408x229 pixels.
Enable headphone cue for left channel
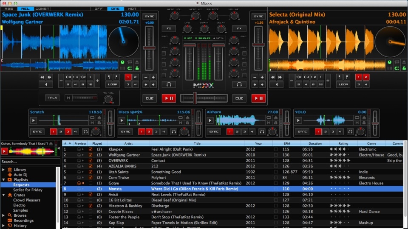click(169, 84)
